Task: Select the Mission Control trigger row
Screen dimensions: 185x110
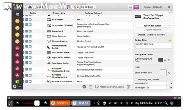Action: (x=78, y=41)
